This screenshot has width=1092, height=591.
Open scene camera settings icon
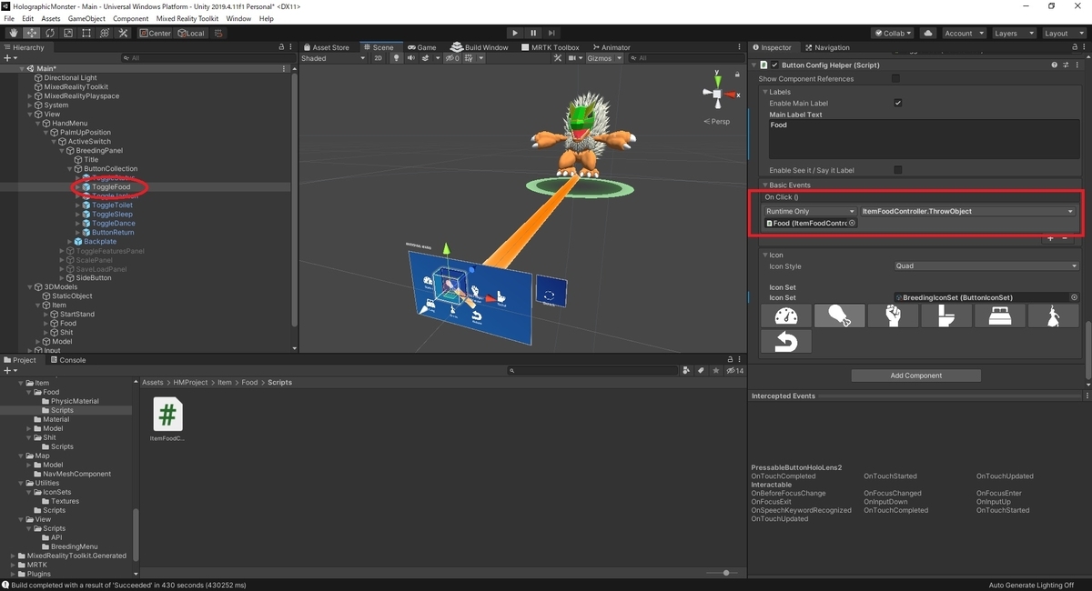572,58
